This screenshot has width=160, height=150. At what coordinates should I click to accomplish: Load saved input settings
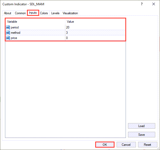[141, 126]
